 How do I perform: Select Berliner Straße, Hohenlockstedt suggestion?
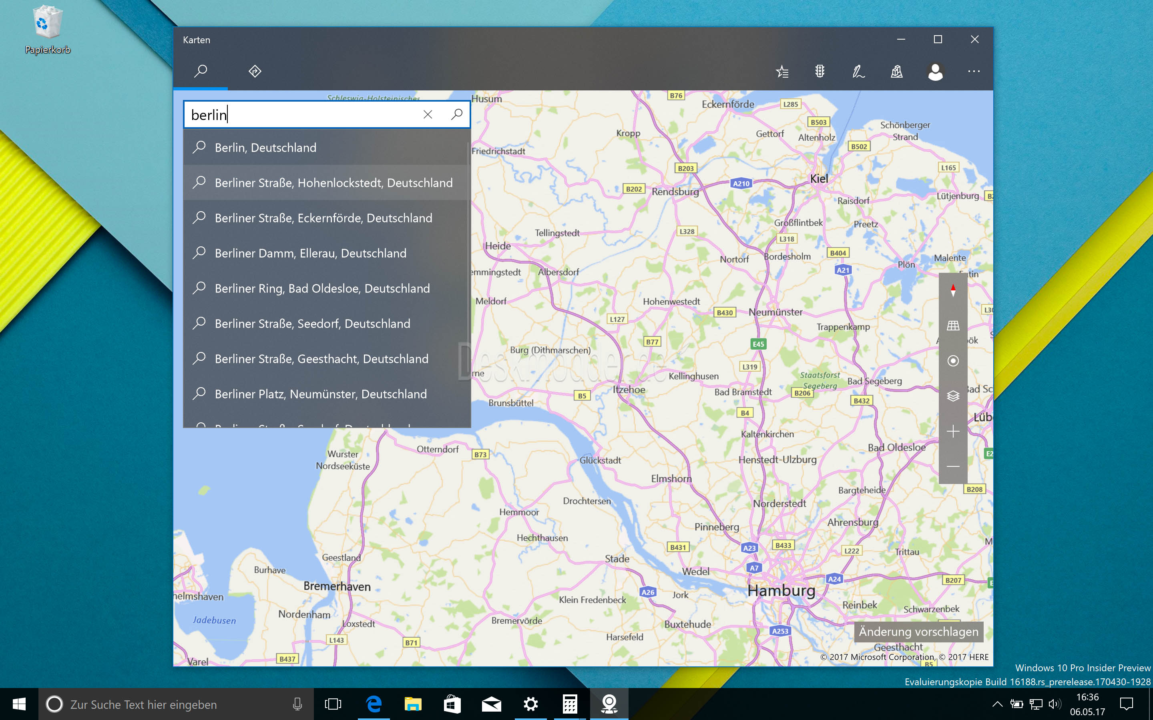coord(327,183)
